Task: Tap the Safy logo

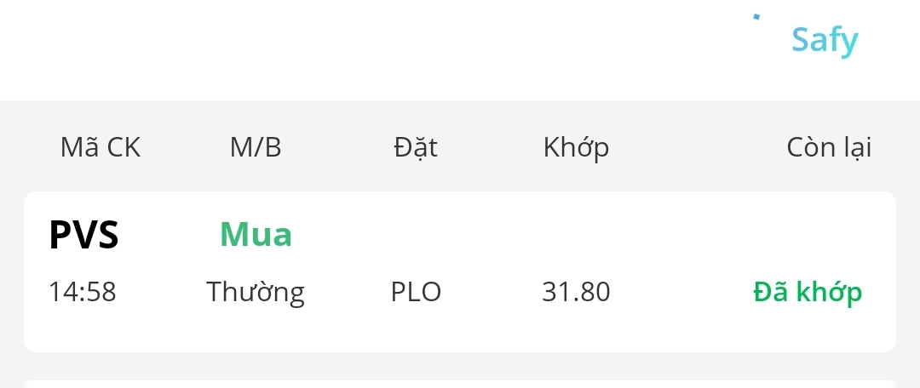Action: (824, 40)
